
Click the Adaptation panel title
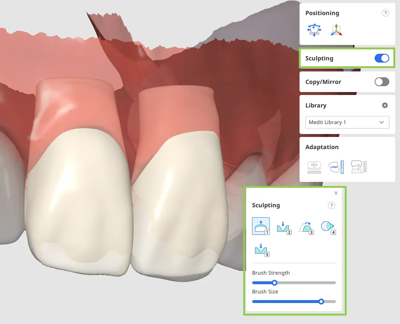pos(322,147)
